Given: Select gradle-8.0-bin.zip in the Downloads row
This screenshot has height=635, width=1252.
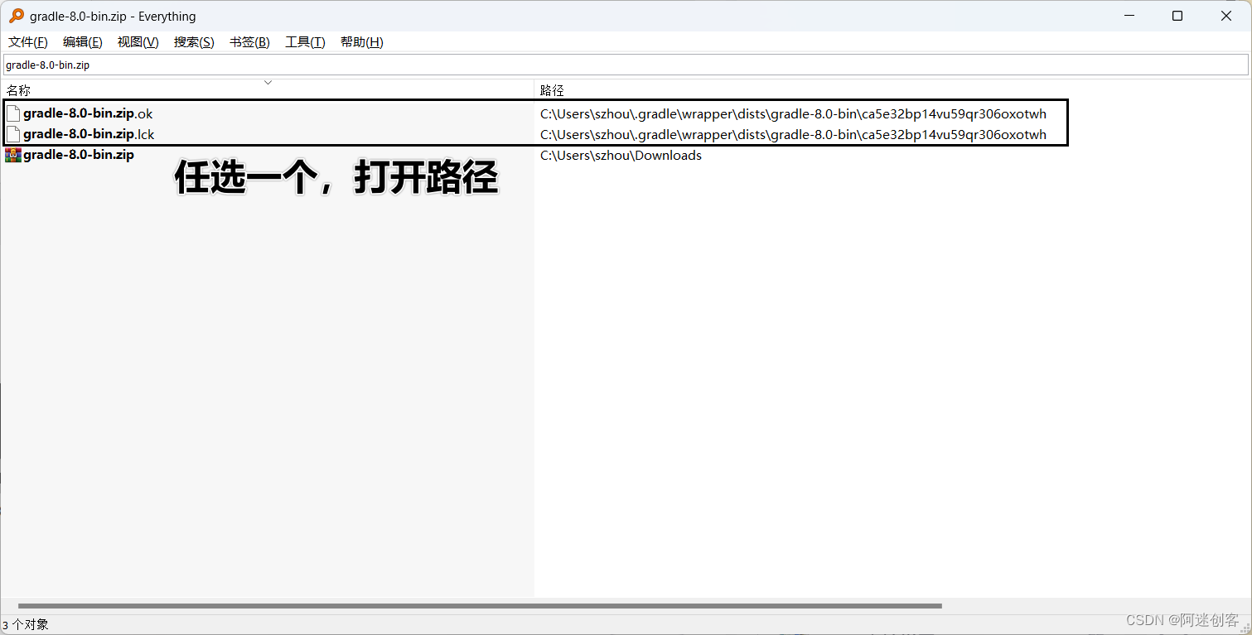Looking at the screenshot, I should coord(79,155).
